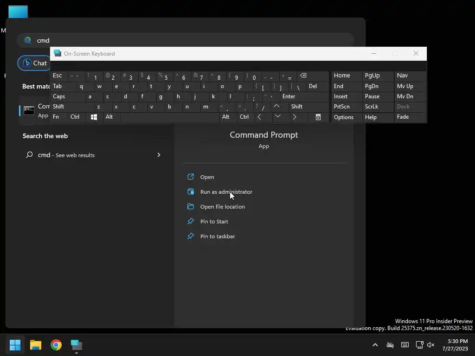Image resolution: width=475 pixels, height=356 pixels.
Task: Choose Open file location
Action: click(x=222, y=207)
